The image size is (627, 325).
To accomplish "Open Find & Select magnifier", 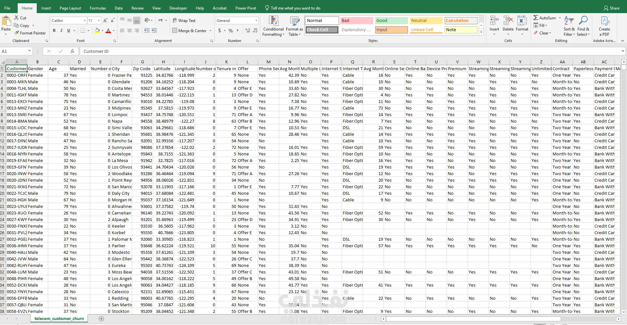I will (x=583, y=26).
